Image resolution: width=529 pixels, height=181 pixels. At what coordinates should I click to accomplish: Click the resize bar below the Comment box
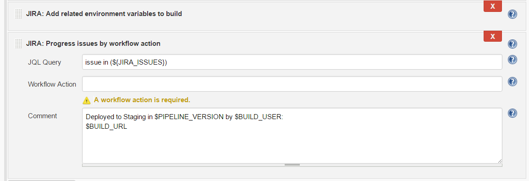(x=292, y=165)
